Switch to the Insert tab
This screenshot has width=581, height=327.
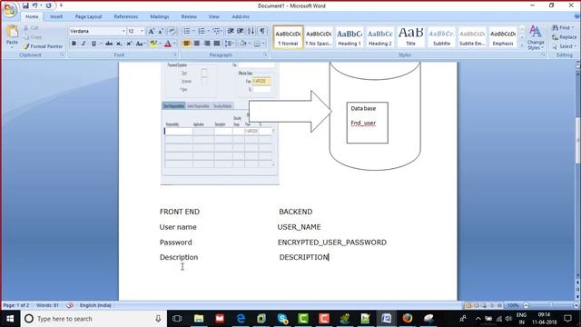(56, 16)
